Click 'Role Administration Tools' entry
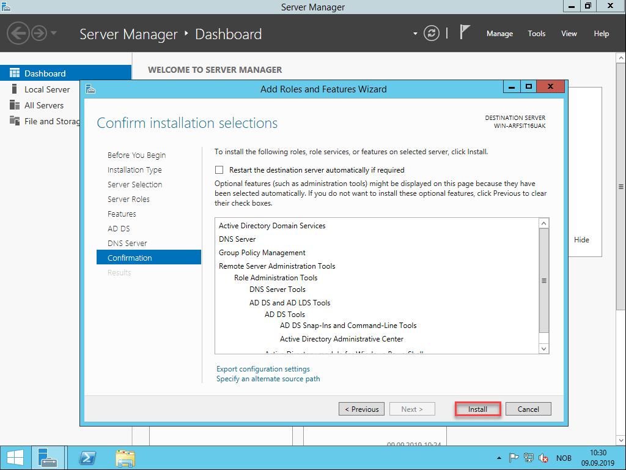 (276, 277)
